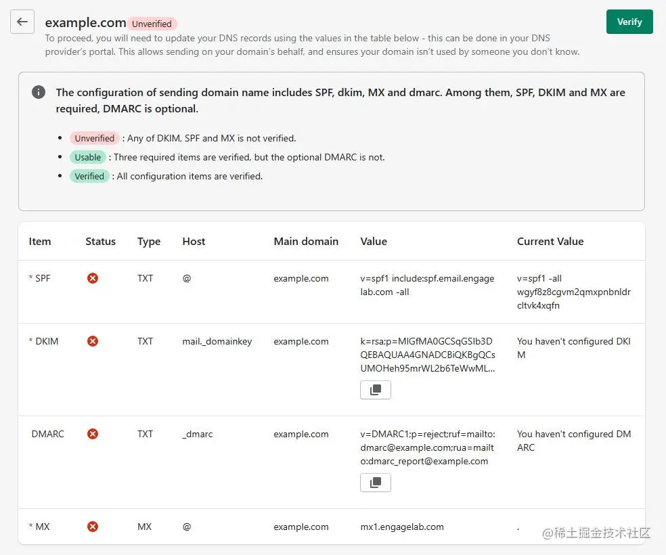The image size is (666, 555).
Task: Click the info icon in the notice
Action: [39, 92]
